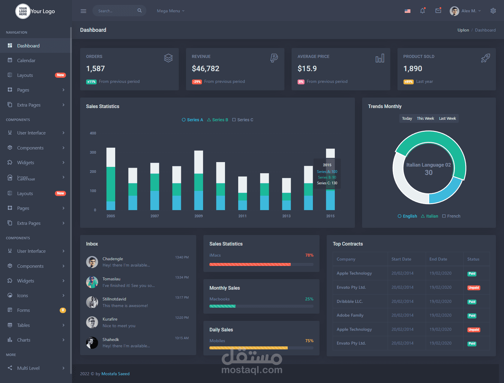Click the Tables icon in sidebar
Viewport: 504px width, 383px height.
click(10, 325)
